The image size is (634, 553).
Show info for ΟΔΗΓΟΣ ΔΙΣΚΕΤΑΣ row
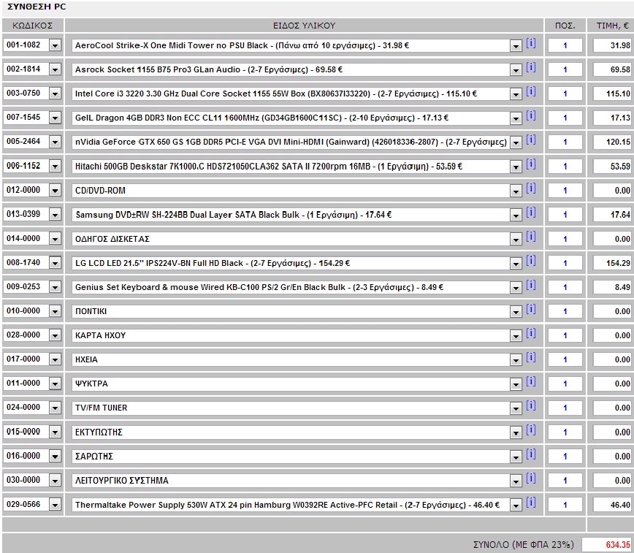(x=531, y=237)
